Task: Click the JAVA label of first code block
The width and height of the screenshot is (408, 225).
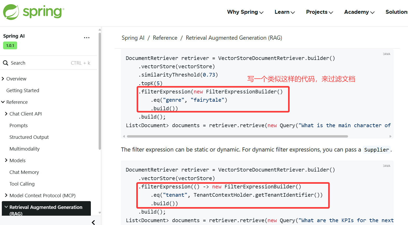Action: (386, 54)
